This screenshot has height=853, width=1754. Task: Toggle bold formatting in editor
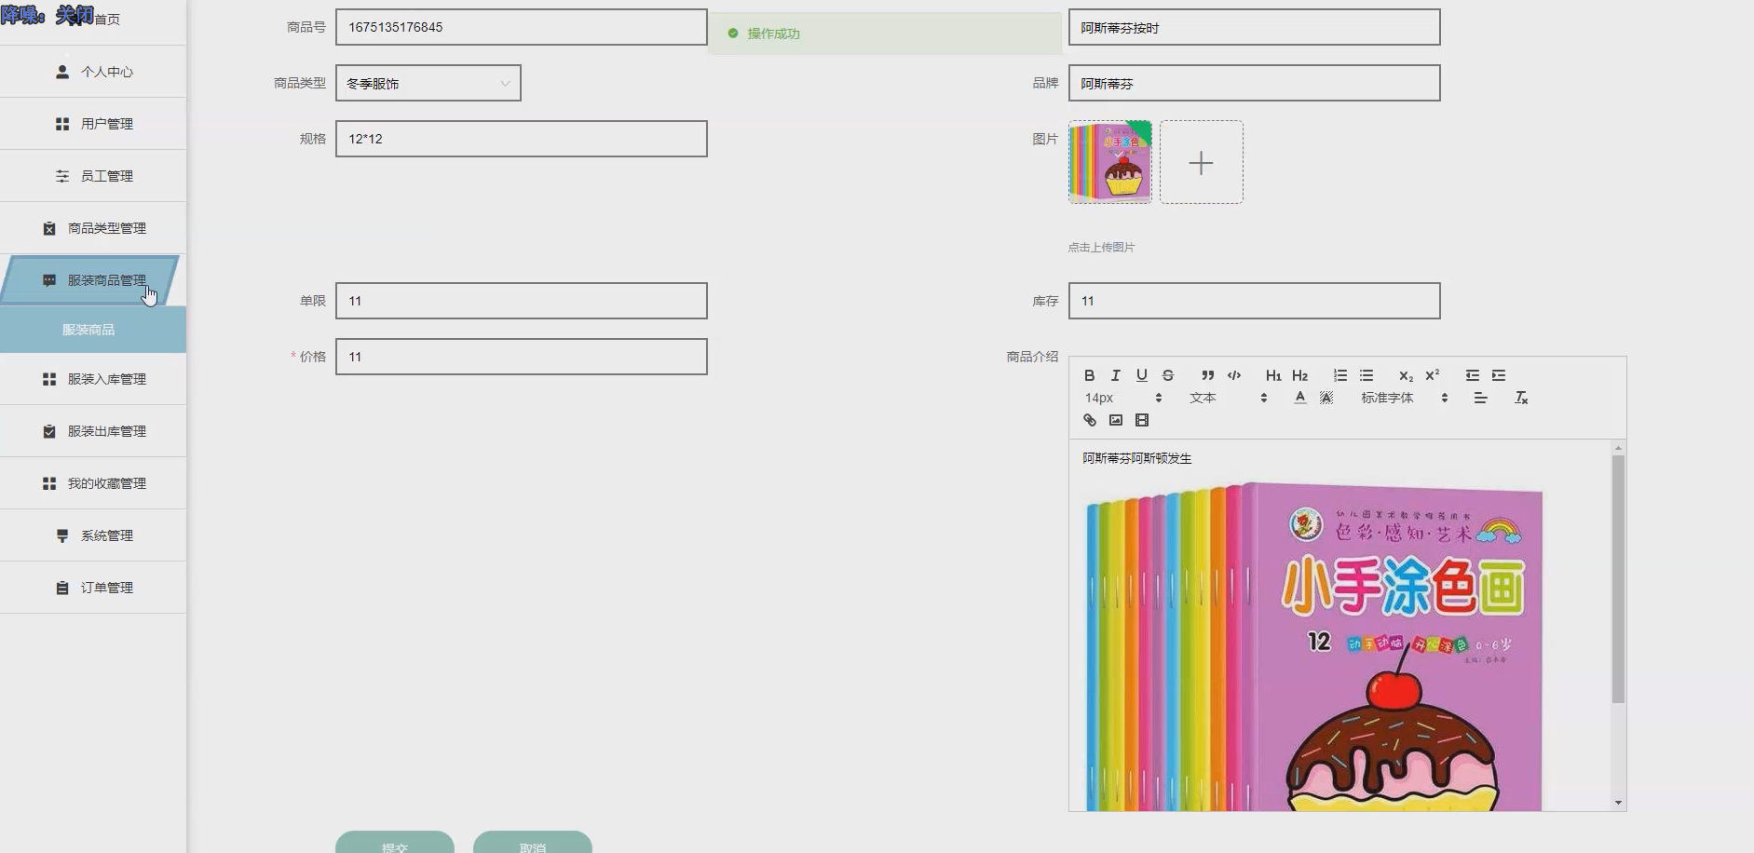pos(1089,375)
